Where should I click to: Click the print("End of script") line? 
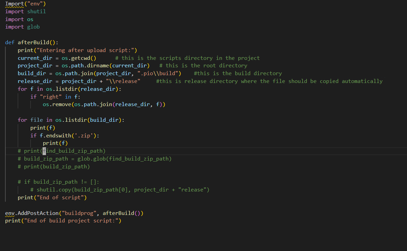tap(52, 197)
